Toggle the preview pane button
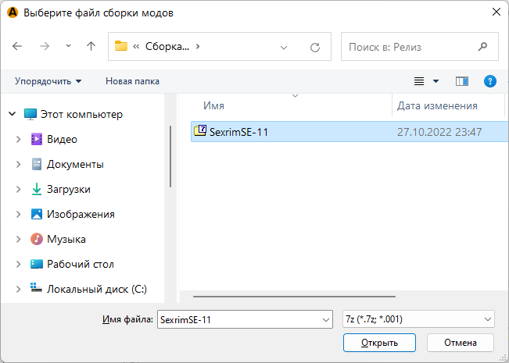 (461, 81)
